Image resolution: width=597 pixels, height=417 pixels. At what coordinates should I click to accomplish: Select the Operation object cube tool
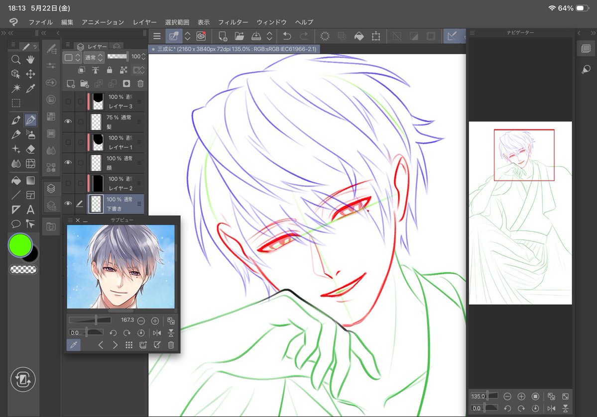pos(15,74)
